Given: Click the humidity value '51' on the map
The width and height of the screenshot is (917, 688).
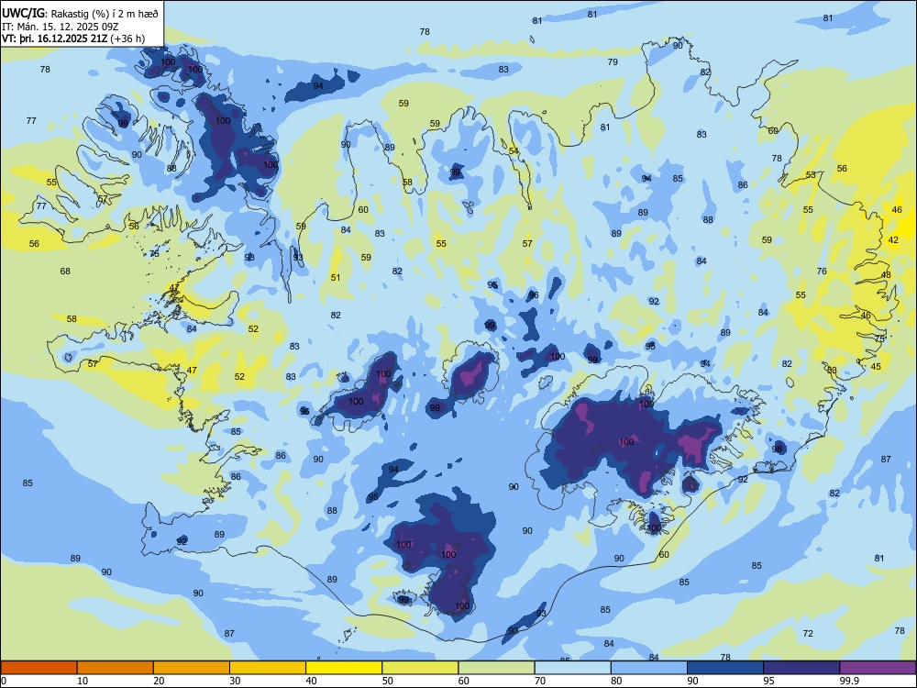Looking at the screenshot, I should [335, 277].
